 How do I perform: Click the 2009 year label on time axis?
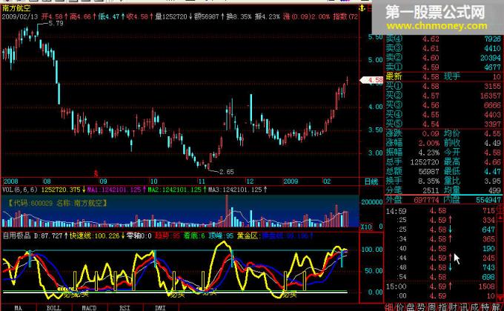click(291, 181)
